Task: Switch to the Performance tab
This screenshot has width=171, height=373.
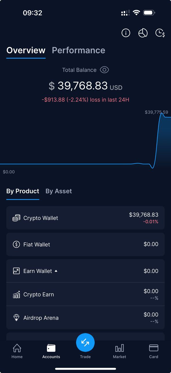Action: [78, 50]
